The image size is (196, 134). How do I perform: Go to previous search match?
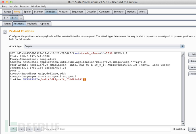(21, 129)
